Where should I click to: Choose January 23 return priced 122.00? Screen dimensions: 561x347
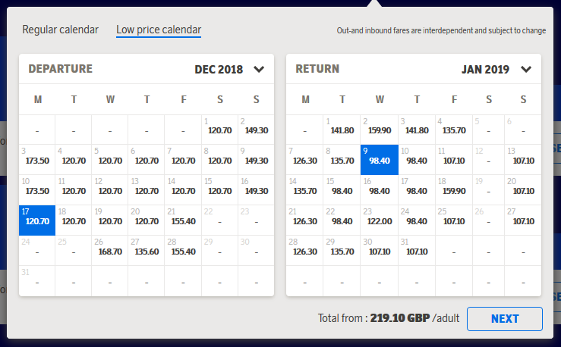(x=380, y=220)
